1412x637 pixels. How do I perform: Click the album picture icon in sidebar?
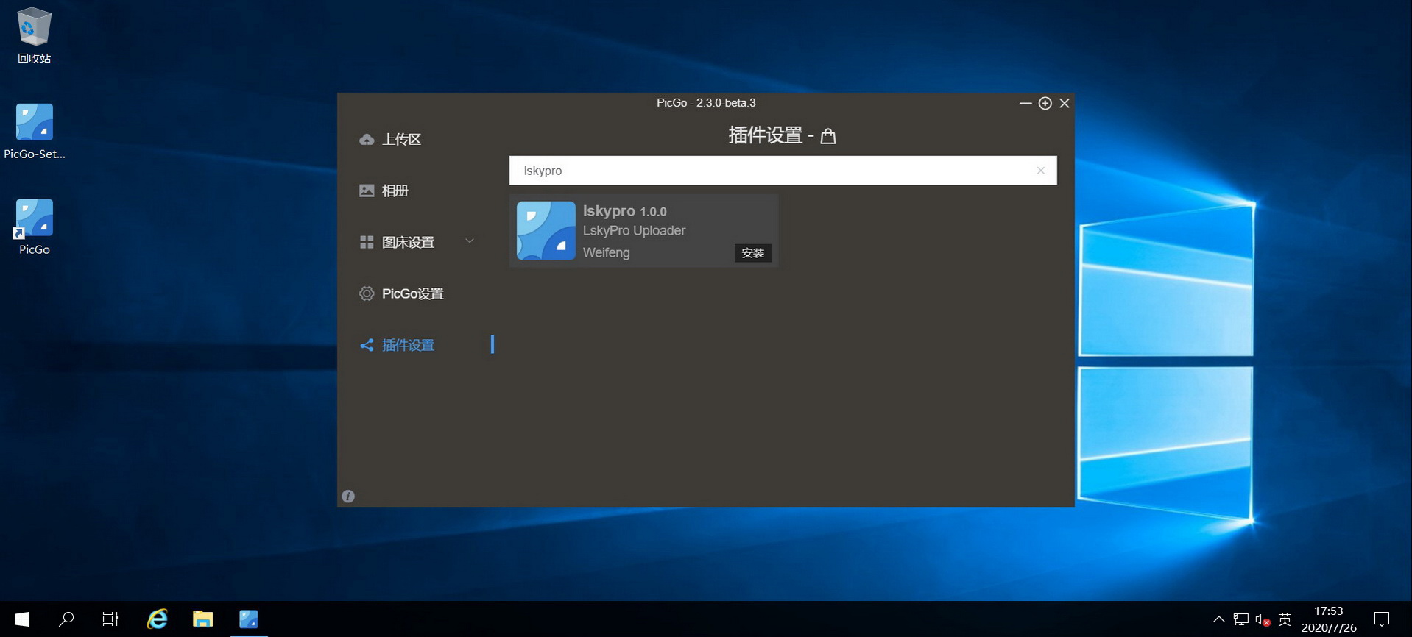367,191
